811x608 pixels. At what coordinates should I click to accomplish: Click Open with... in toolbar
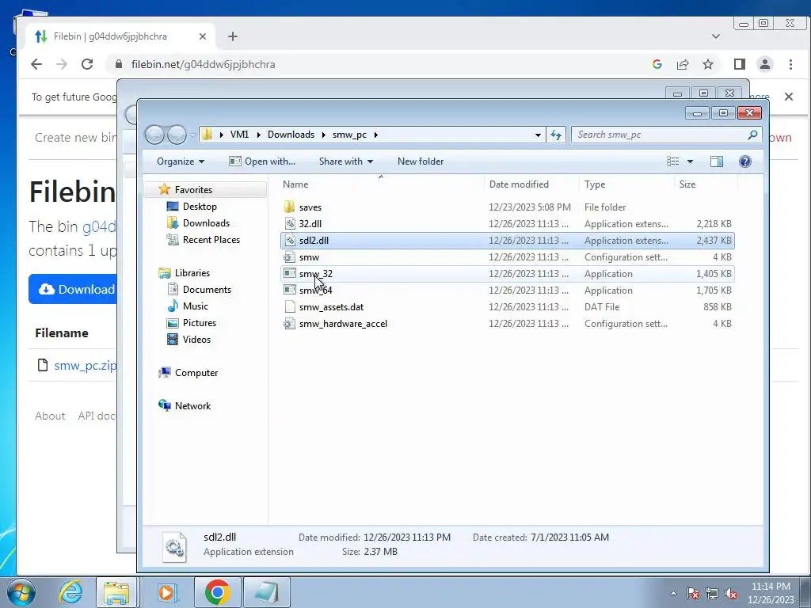tap(262, 161)
